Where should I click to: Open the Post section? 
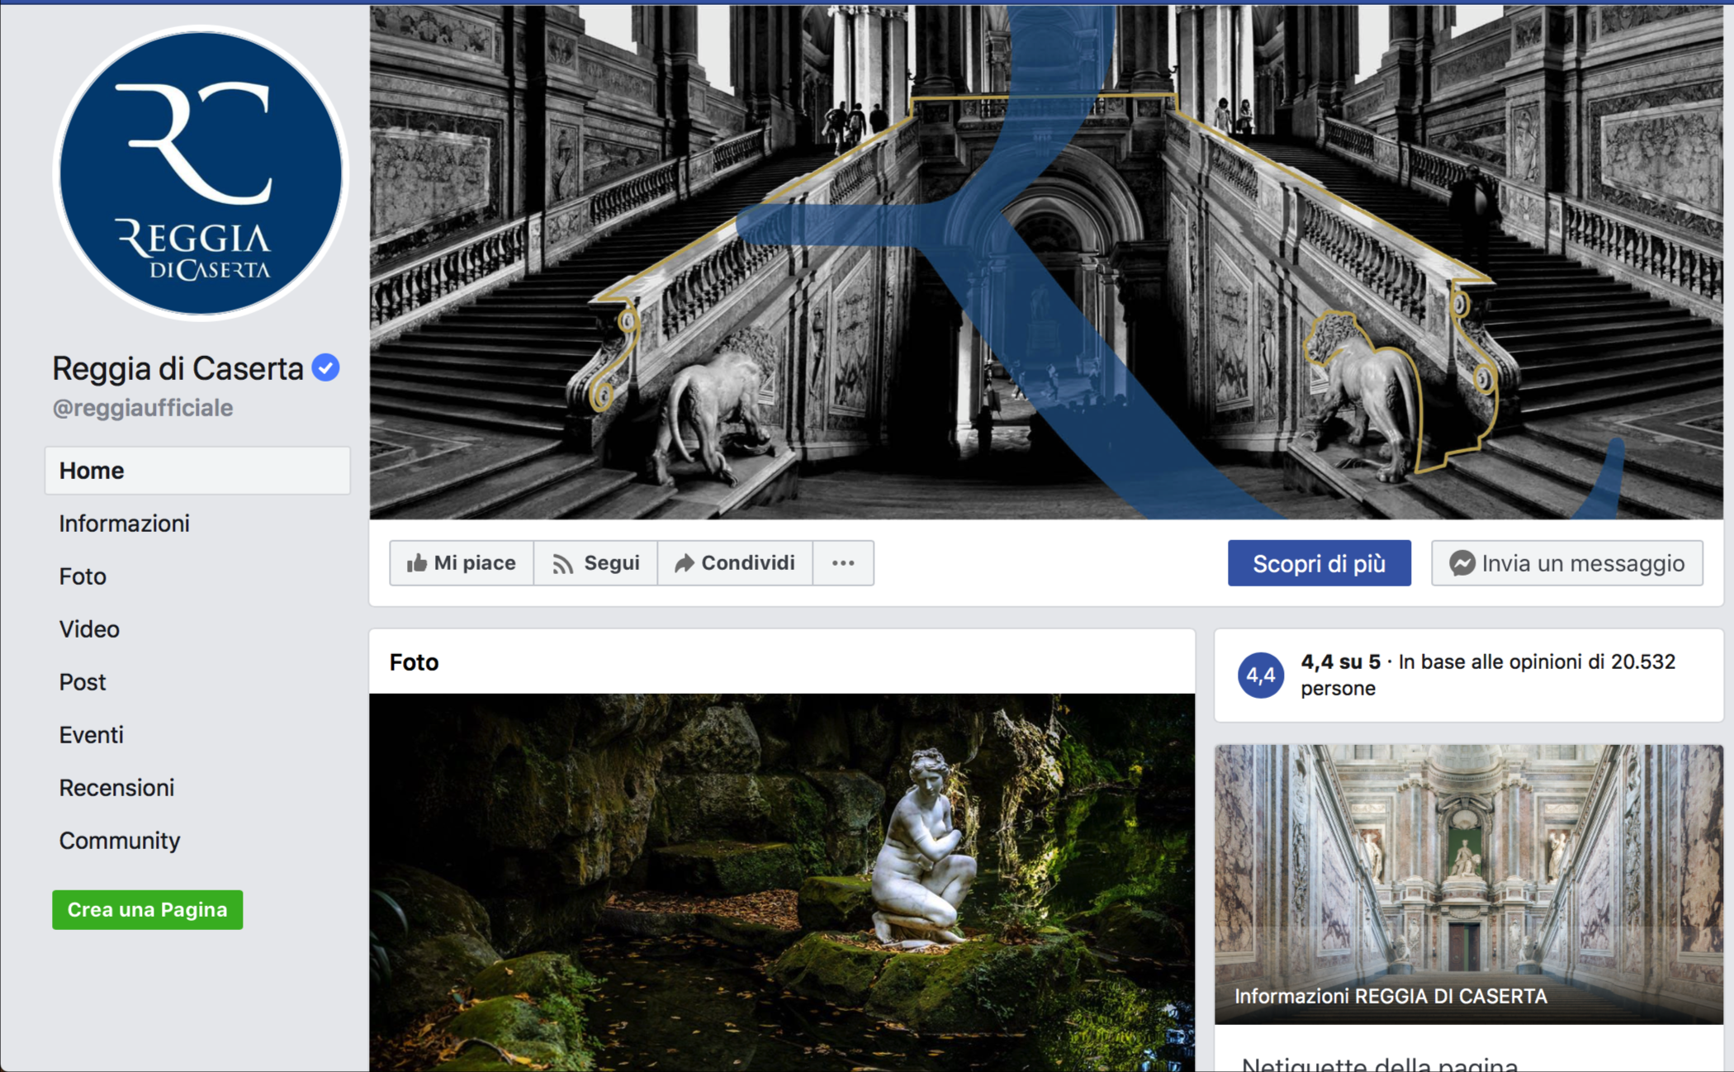83,682
